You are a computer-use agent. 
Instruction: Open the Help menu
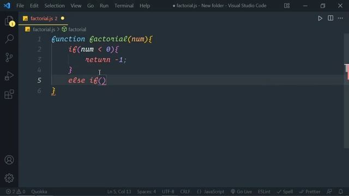click(x=145, y=5)
